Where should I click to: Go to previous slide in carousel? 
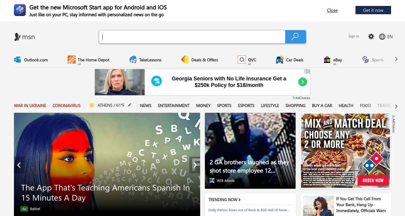click(19, 165)
